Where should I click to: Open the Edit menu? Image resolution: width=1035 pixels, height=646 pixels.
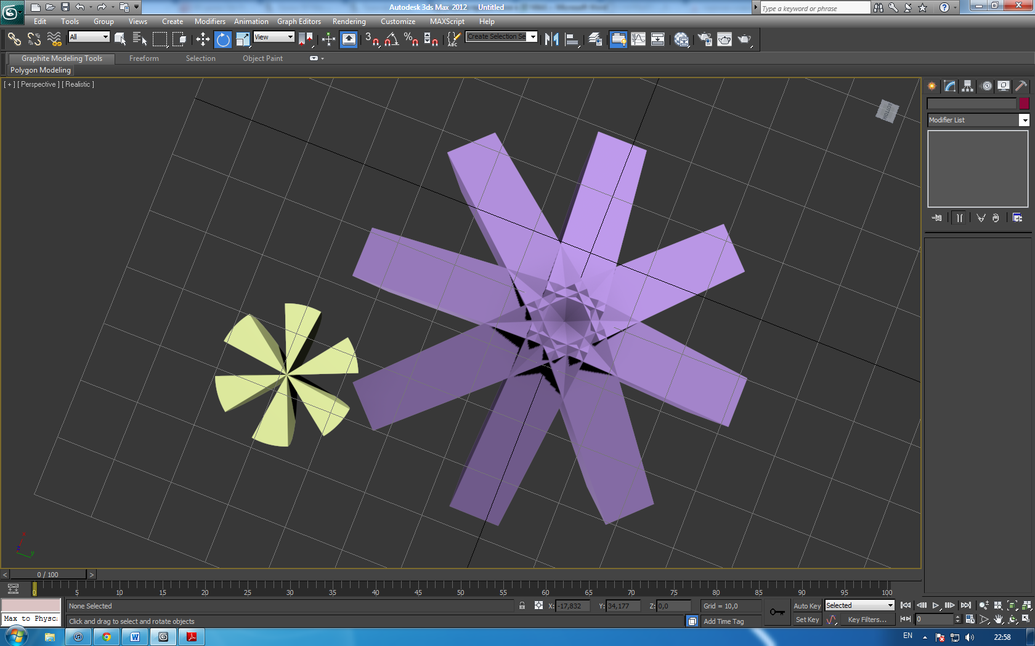point(40,22)
